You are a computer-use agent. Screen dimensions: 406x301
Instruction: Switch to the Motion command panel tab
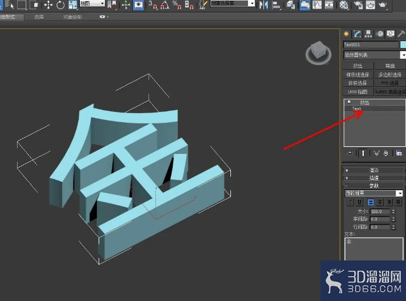380,34
